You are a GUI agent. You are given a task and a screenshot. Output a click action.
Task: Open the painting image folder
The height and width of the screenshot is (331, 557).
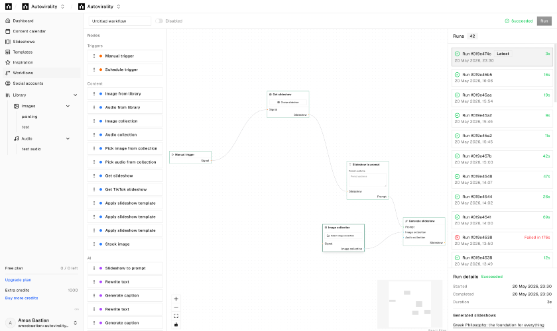29,117
